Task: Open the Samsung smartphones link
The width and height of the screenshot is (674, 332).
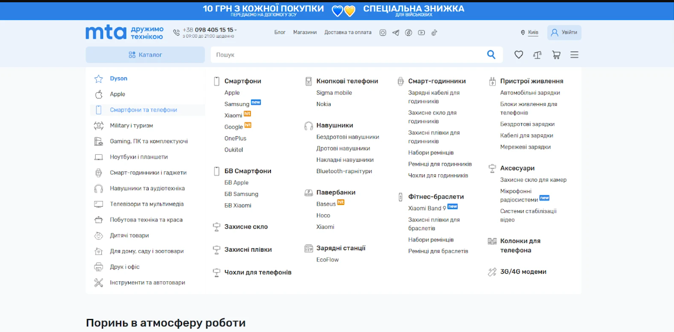Action: click(237, 104)
